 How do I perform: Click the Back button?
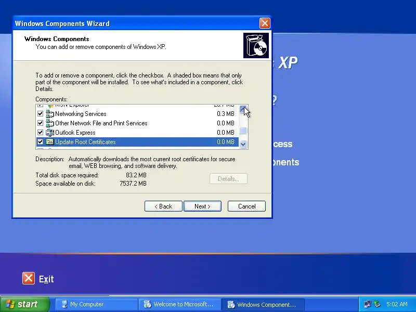pos(163,206)
